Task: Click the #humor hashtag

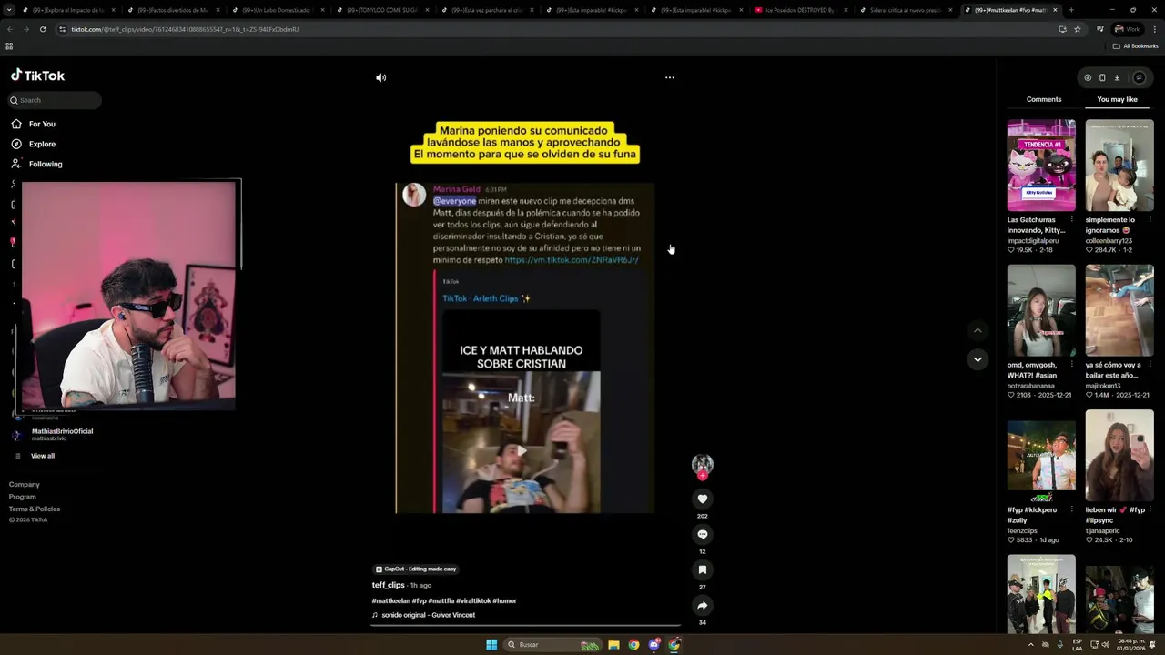Action: pos(504,600)
